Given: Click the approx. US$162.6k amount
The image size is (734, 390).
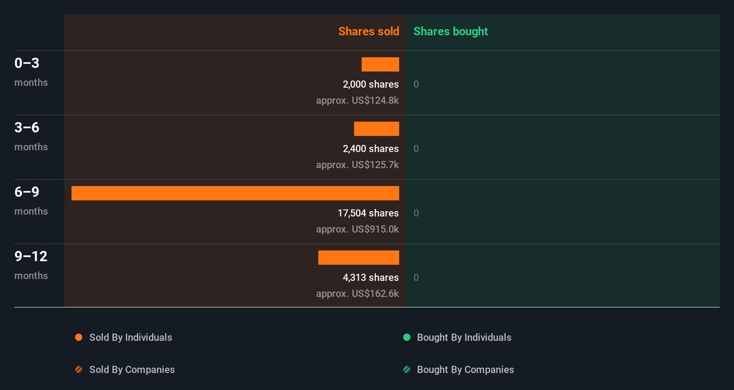Looking at the screenshot, I should 357,294.
